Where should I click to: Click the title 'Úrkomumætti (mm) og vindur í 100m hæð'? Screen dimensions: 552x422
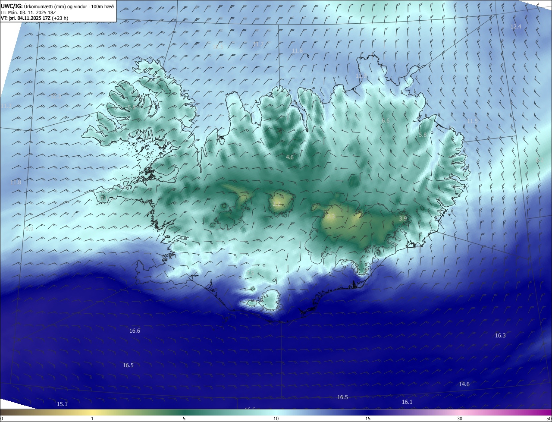point(69,6)
